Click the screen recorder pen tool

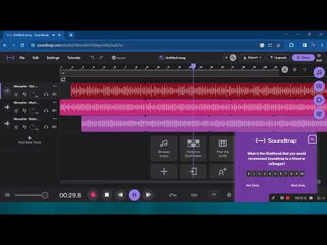pyautogui.click(x=274, y=198)
